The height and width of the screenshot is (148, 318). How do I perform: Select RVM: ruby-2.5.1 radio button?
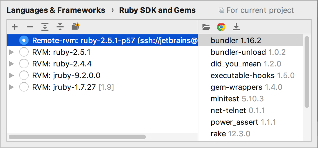(x=24, y=52)
